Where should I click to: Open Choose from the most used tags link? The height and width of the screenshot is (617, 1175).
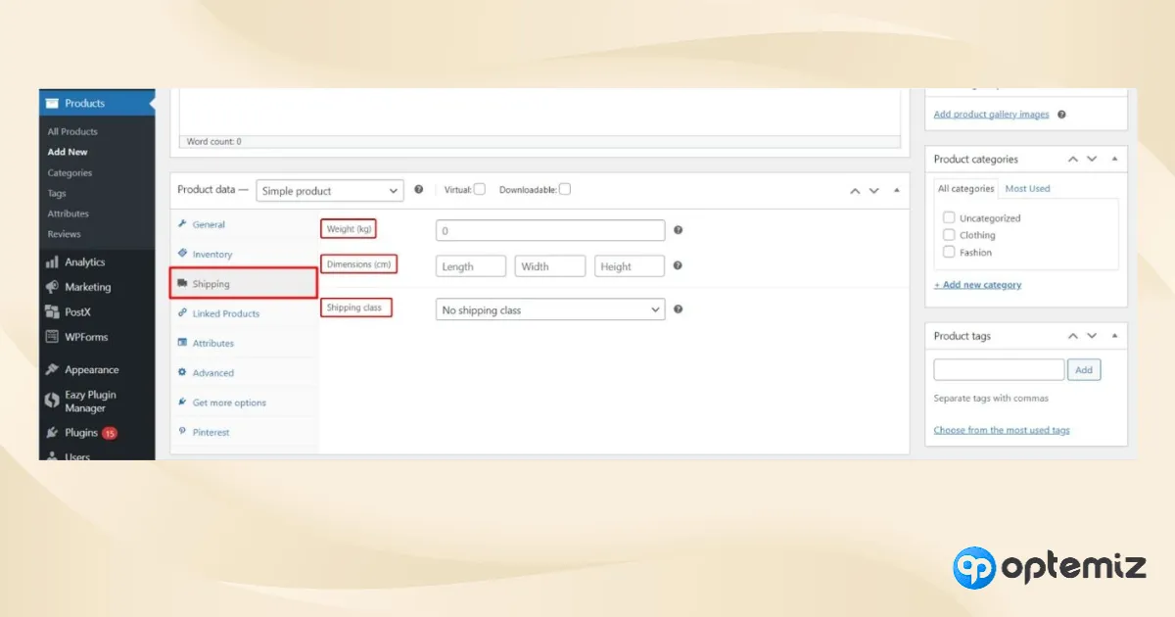(x=1002, y=430)
